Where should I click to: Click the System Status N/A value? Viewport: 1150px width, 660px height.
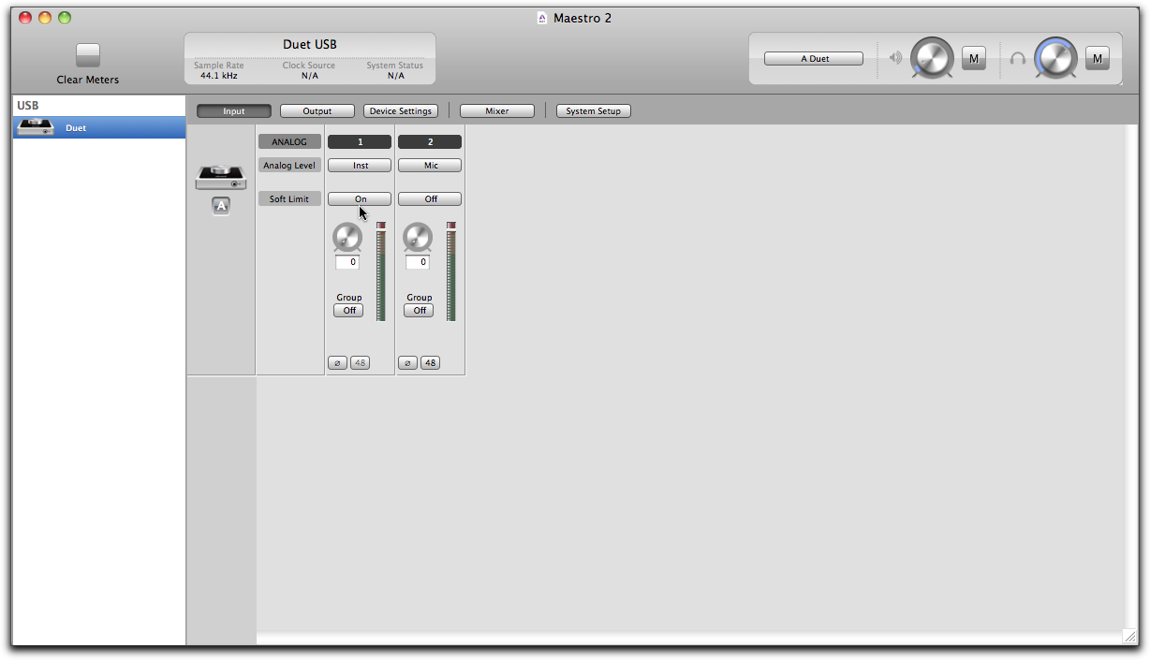coord(396,76)
